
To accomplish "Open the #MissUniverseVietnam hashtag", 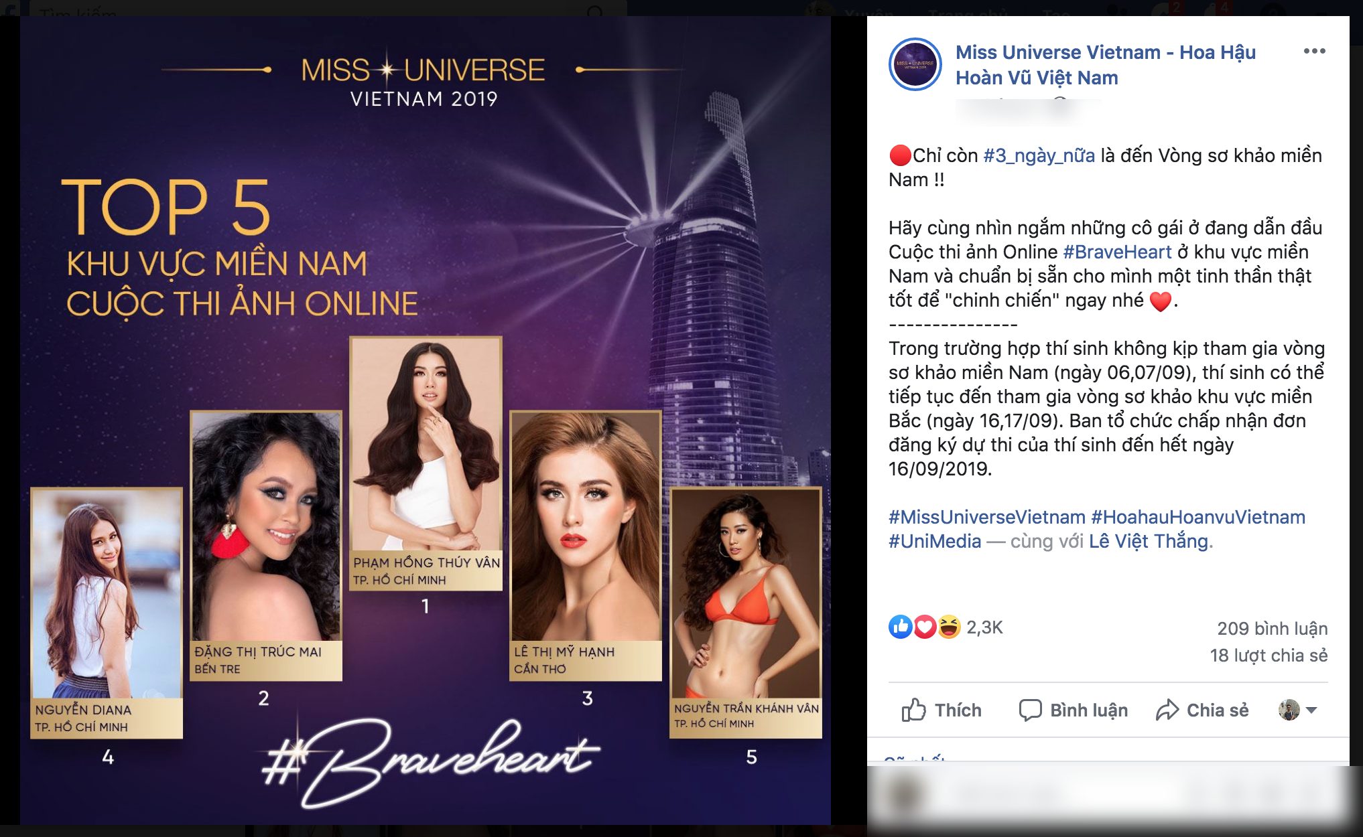I will click(986, 517).
